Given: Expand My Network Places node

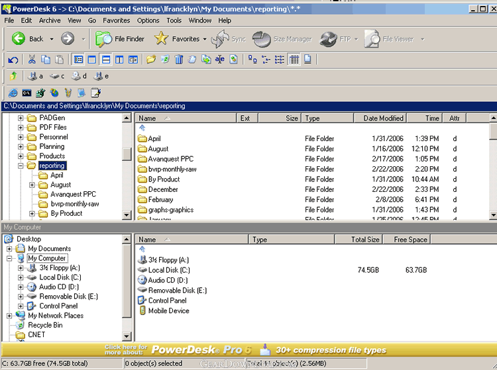Looking at the screenshot, I should pyautogui.click(x=9, y=316).
